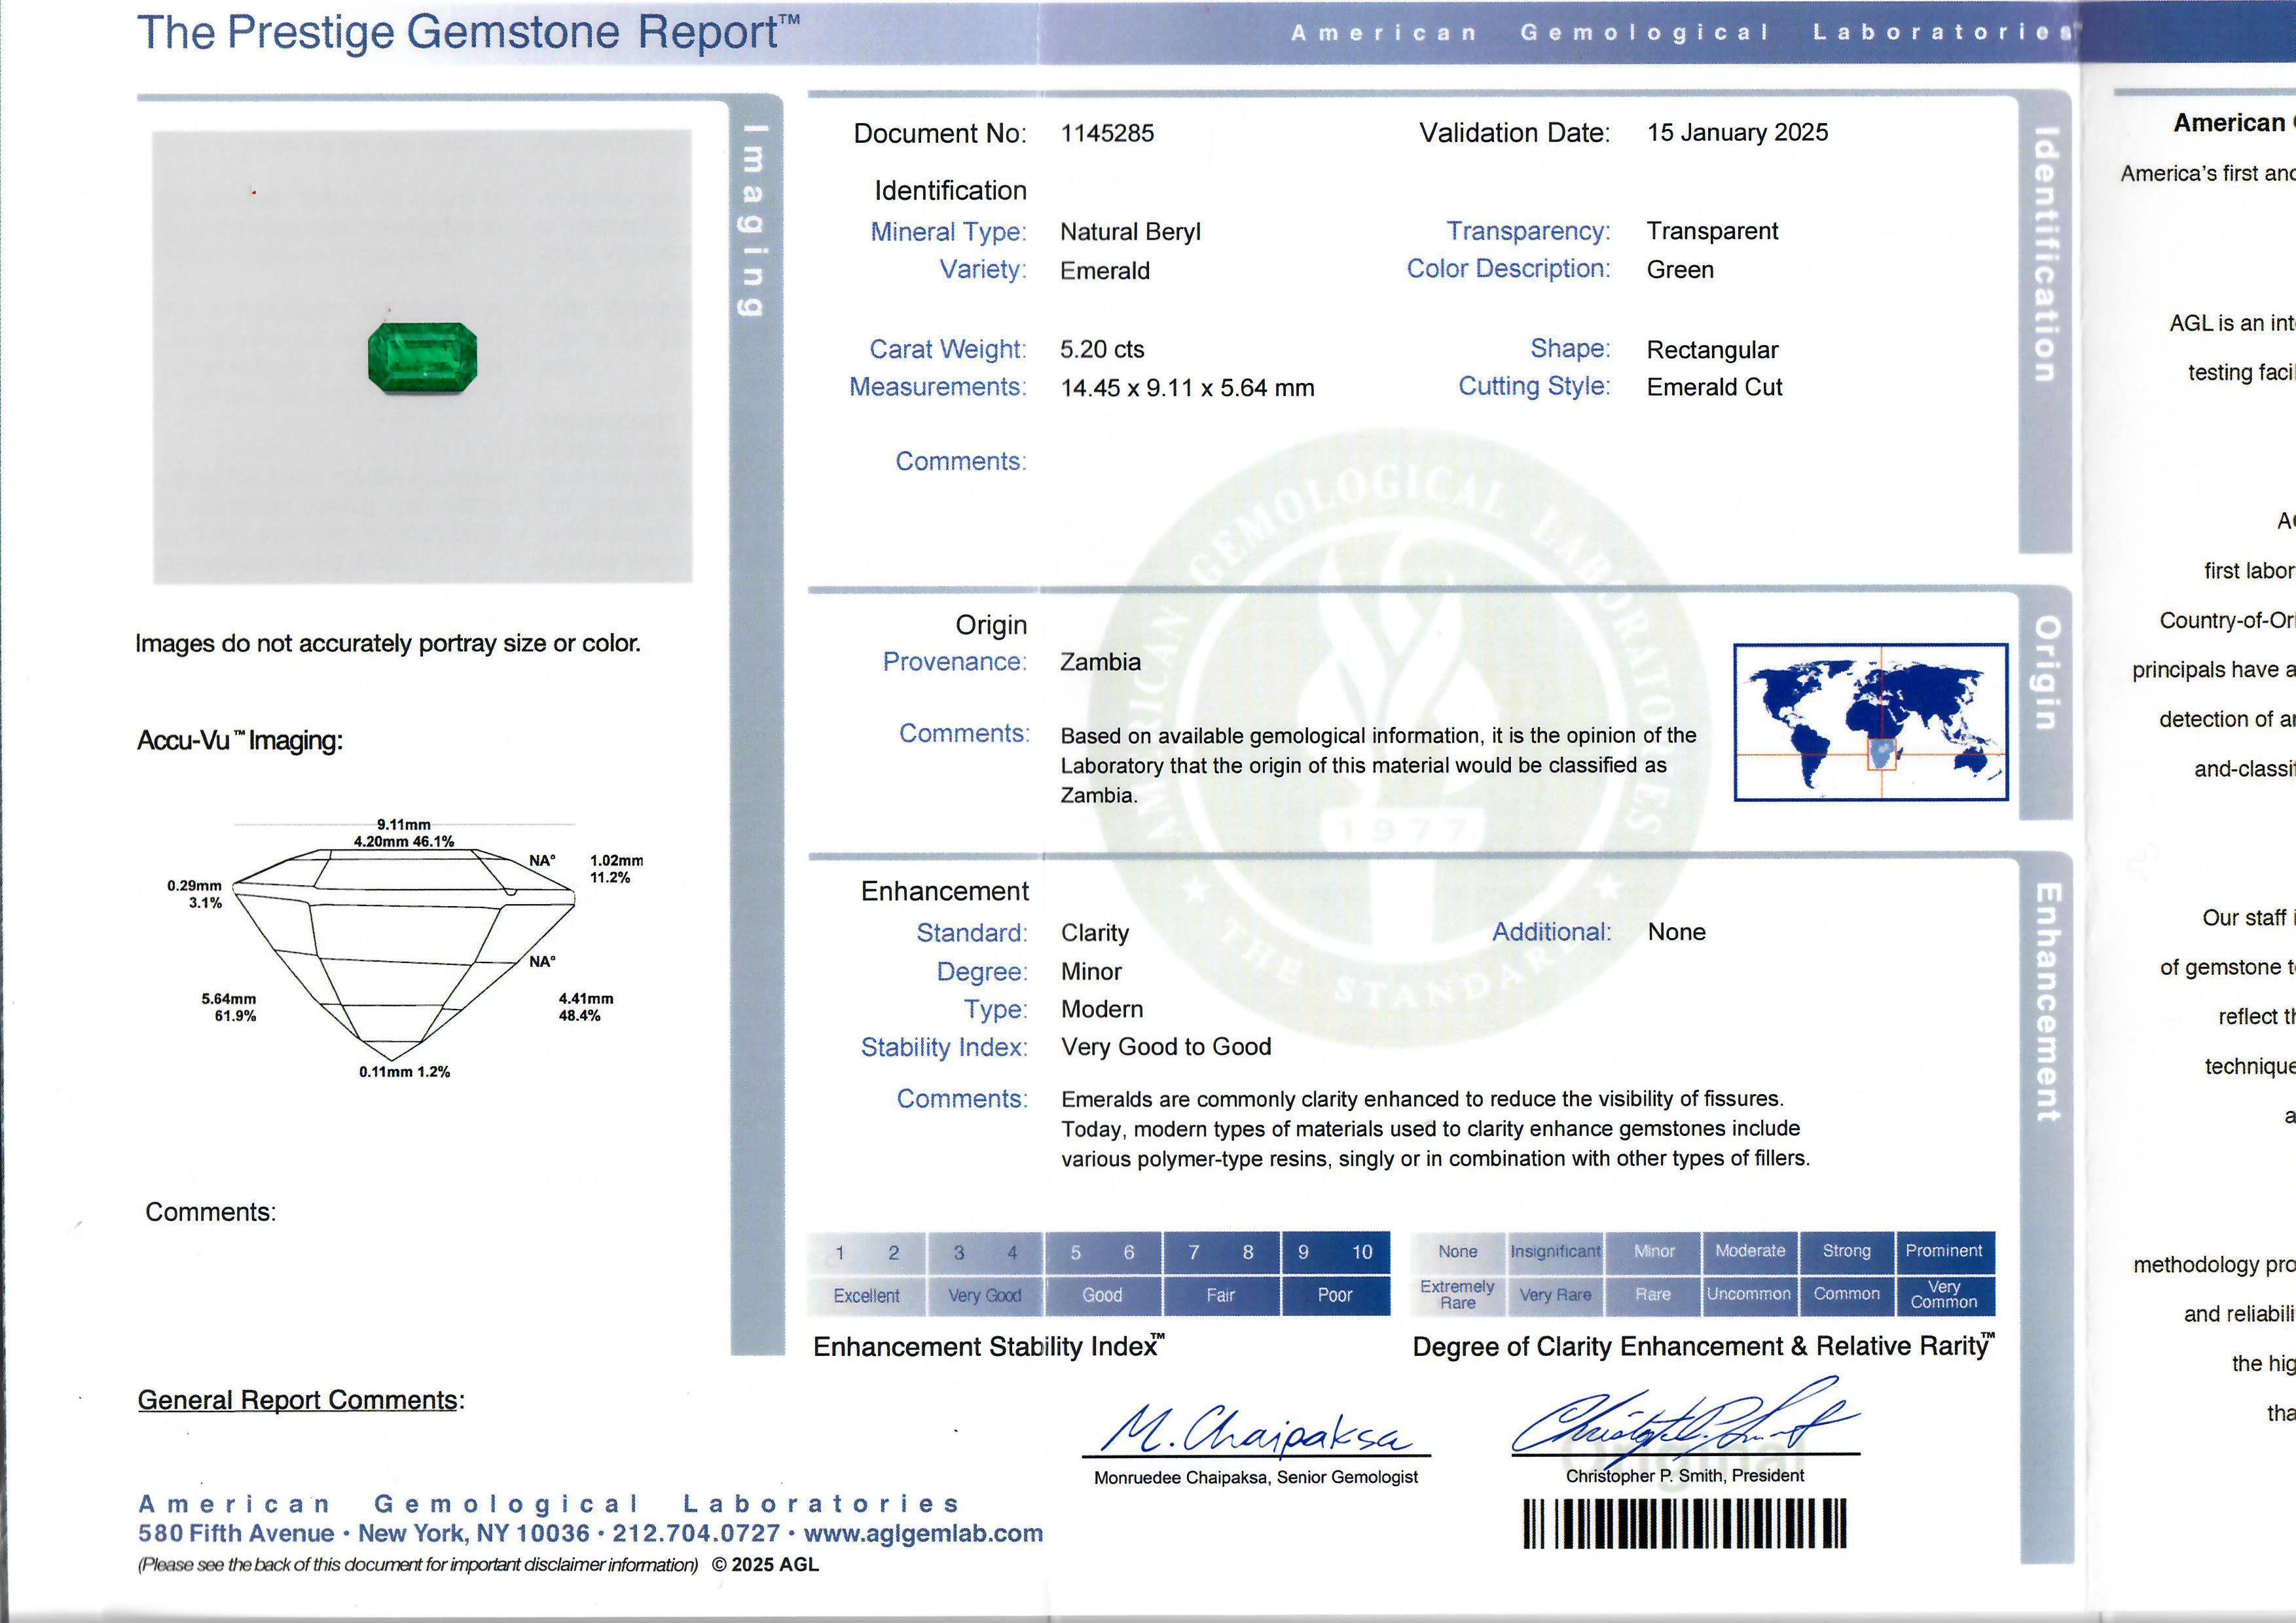The image size is (2296, 1623).
Task: Select the Excellent stability index cell
Action: [x=866, y=1296]
